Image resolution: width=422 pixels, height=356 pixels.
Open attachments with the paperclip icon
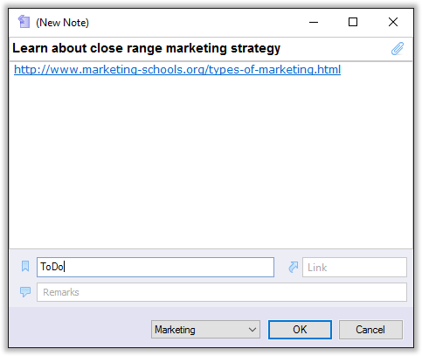(398, 48)
